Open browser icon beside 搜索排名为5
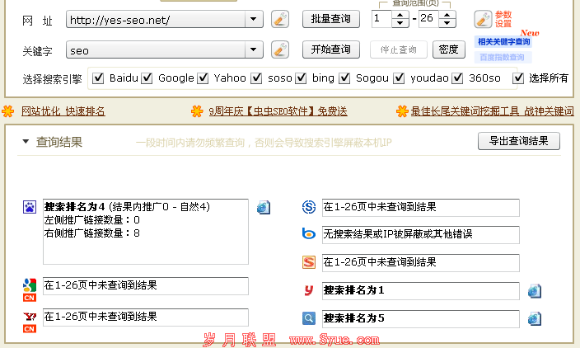The image size is (580, 348). 535,319
